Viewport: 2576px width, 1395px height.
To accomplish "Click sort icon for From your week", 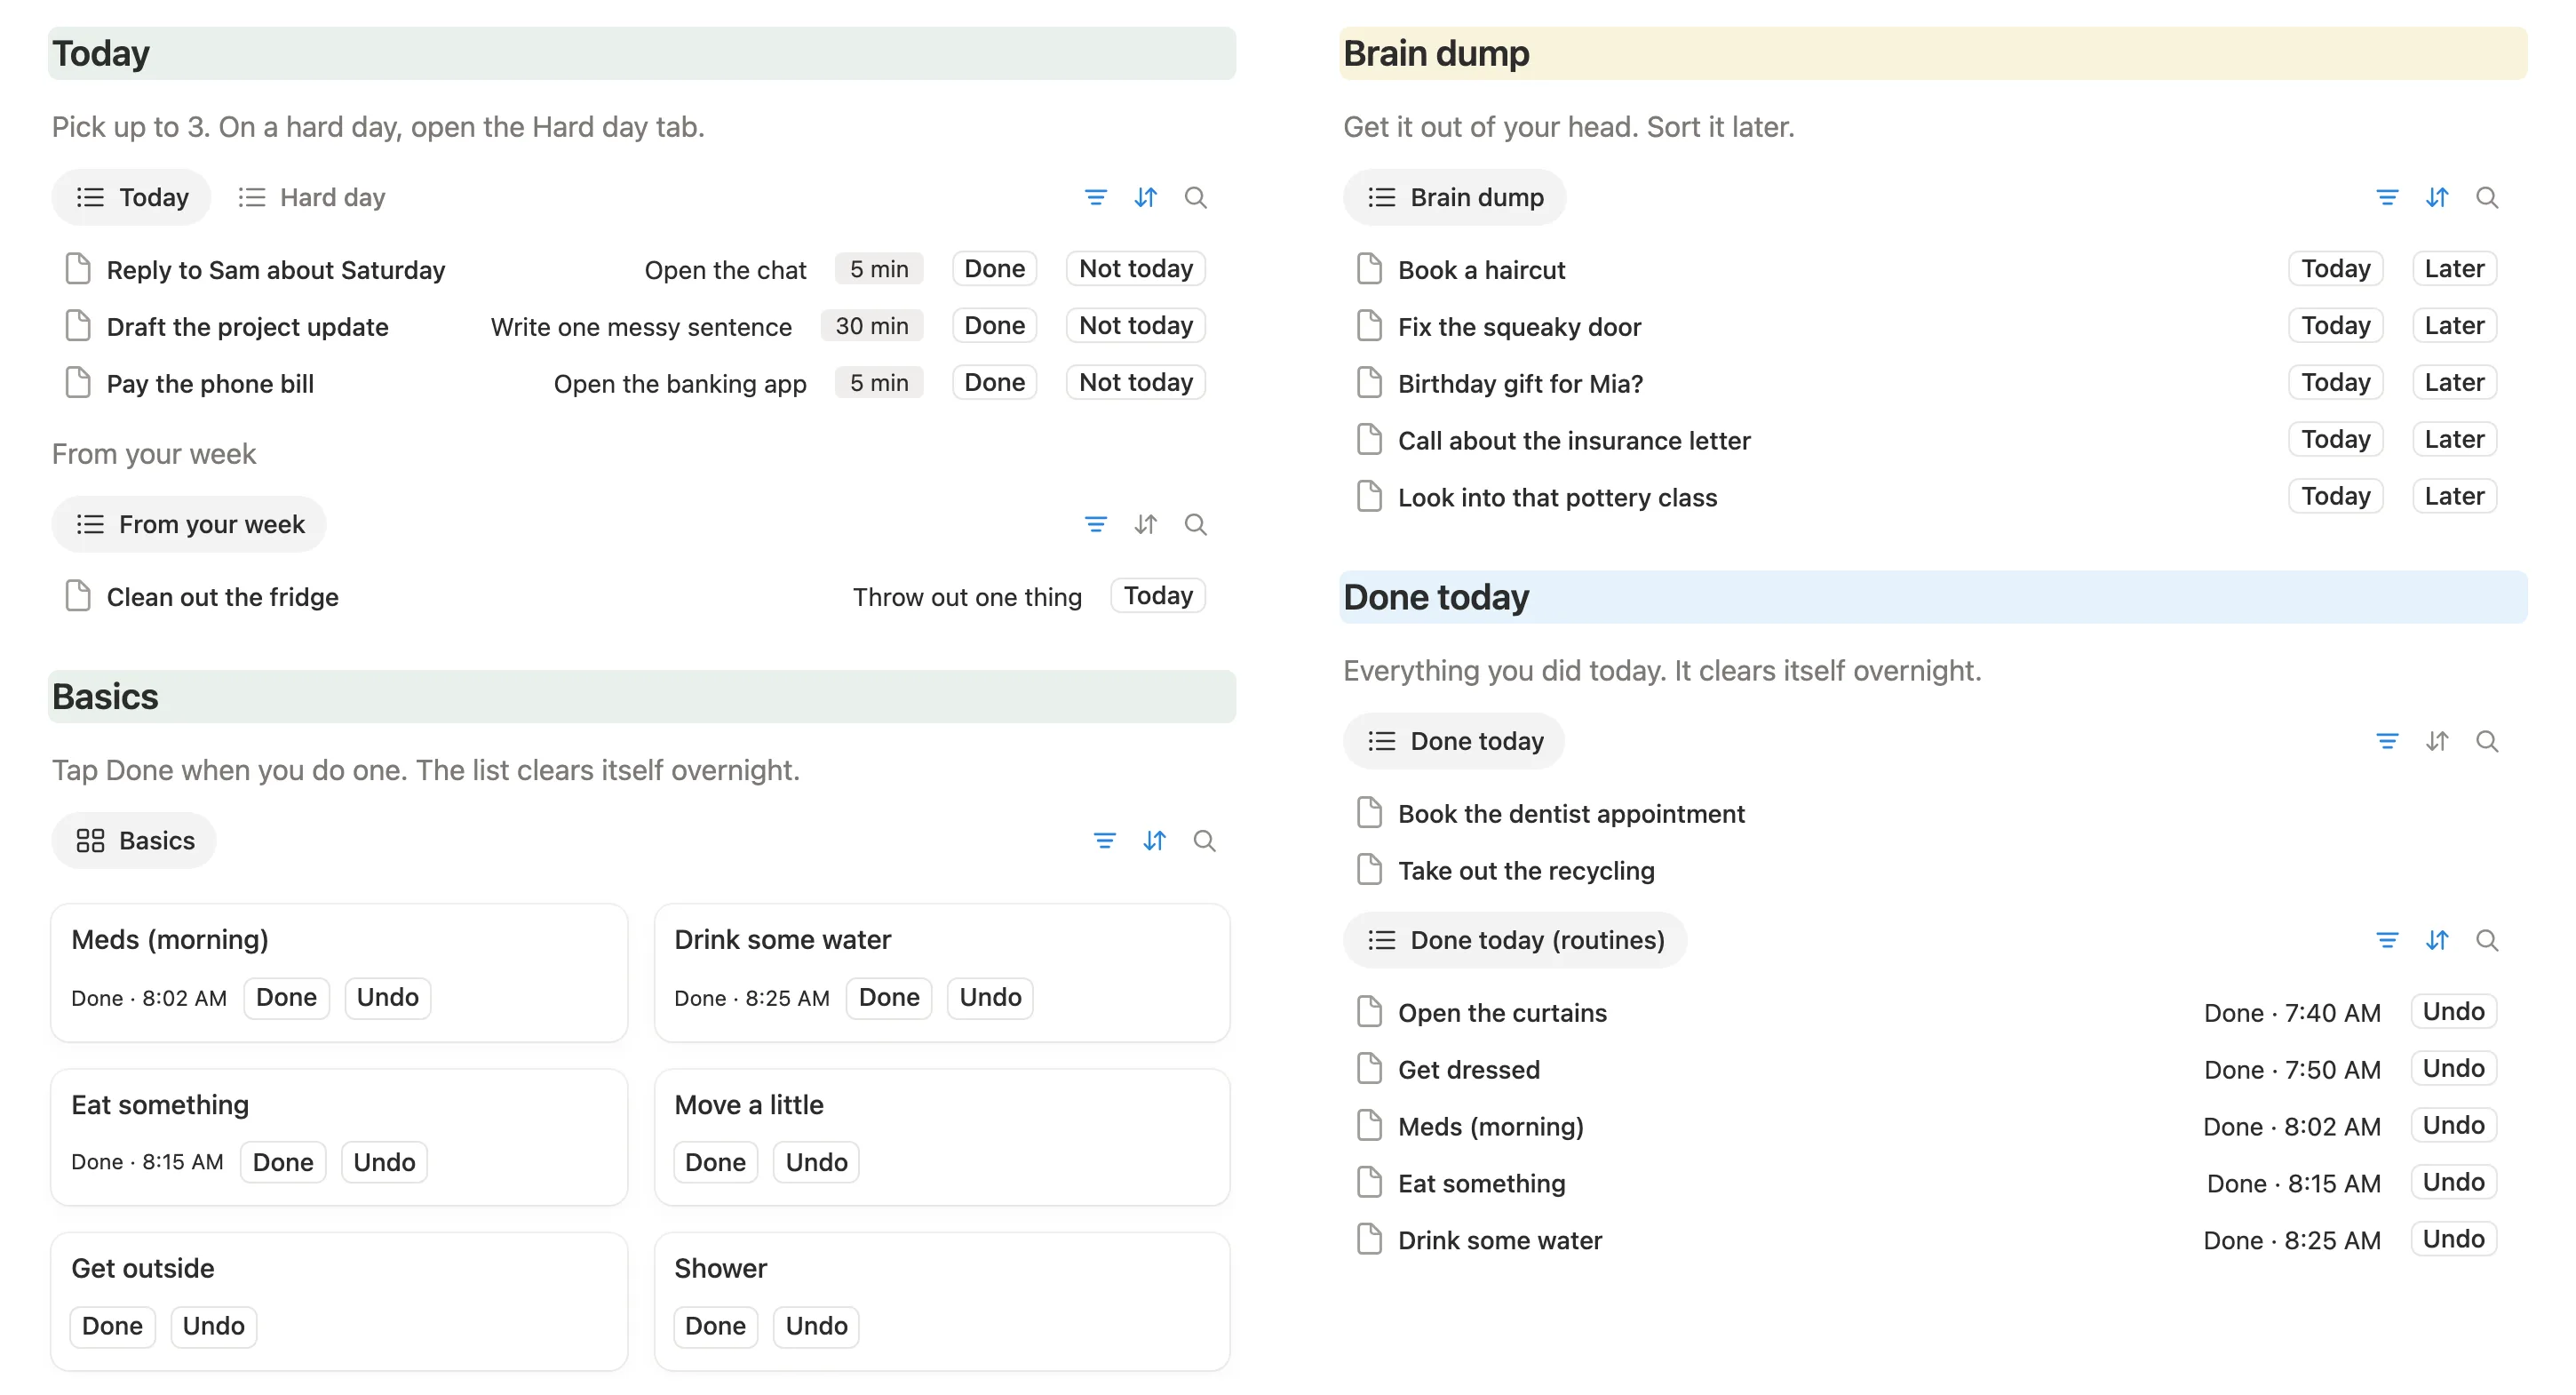I will [1145, 524].
